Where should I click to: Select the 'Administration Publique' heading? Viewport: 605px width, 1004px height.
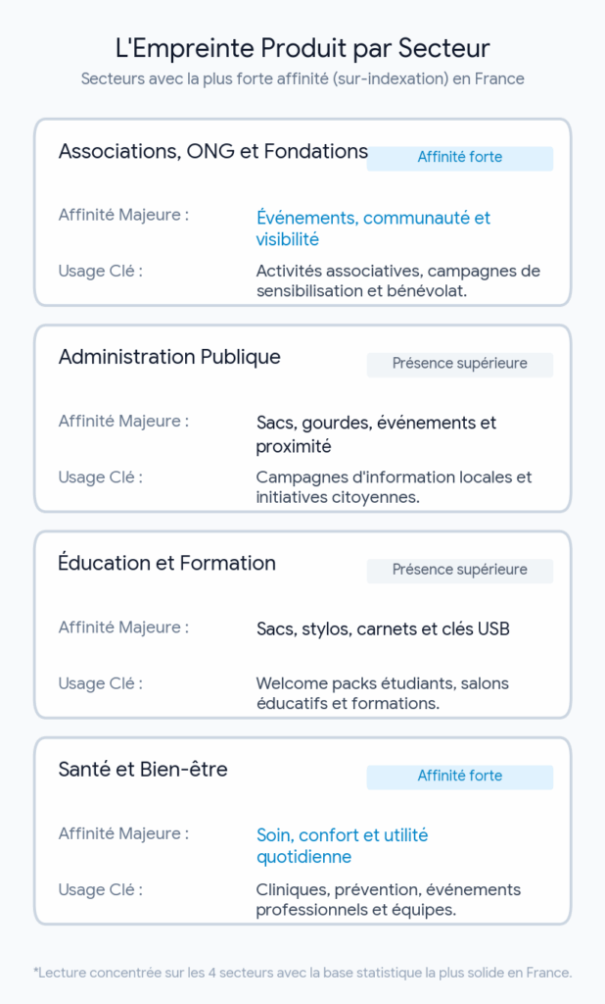169,357
